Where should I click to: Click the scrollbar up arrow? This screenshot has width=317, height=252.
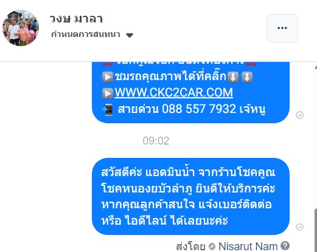[x=316, y=67]
